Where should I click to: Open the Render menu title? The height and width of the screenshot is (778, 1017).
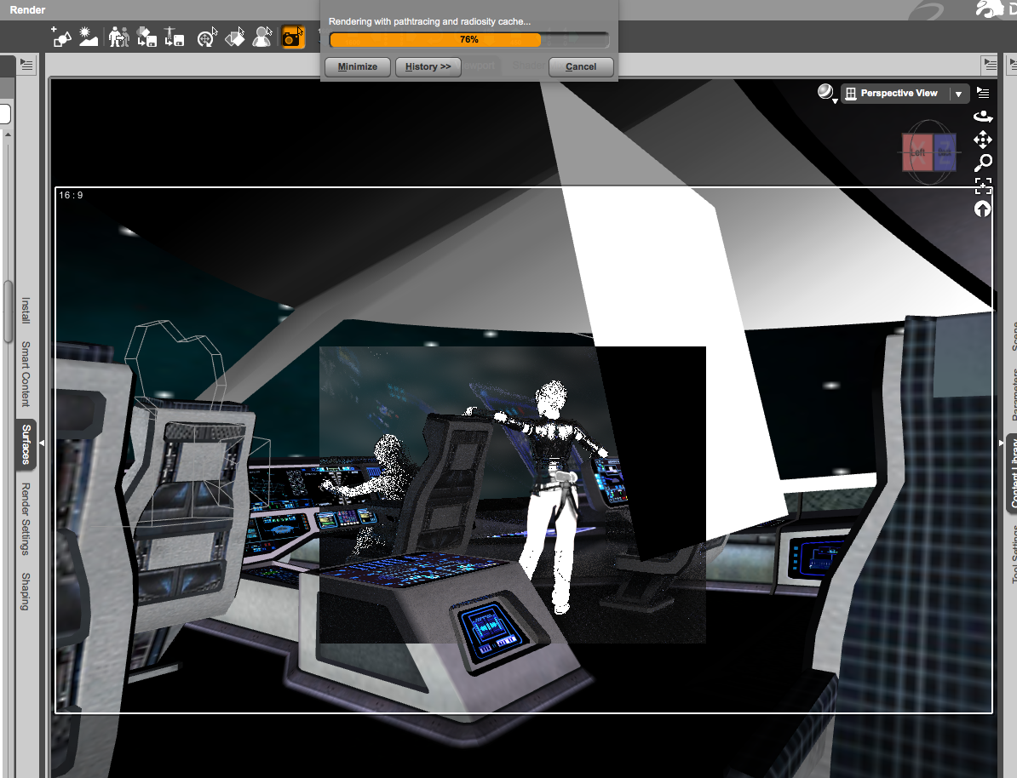pyautogui.click(x=27, y=9)
